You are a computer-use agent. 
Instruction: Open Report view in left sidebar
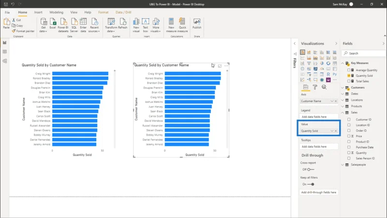point(5,43)
